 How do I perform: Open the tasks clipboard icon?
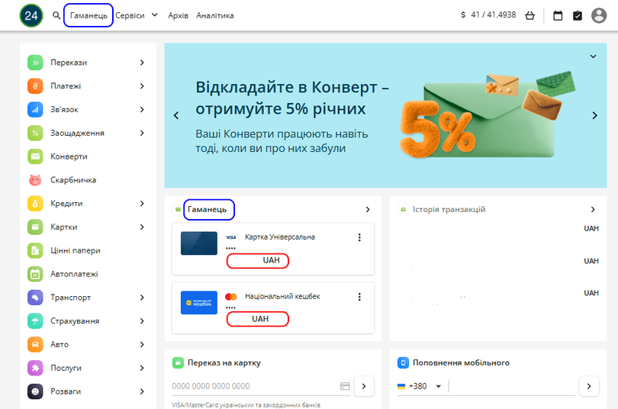(578, 15)
